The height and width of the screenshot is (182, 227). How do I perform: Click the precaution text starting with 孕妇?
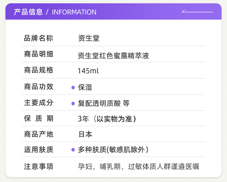click(x=138, y=166)
